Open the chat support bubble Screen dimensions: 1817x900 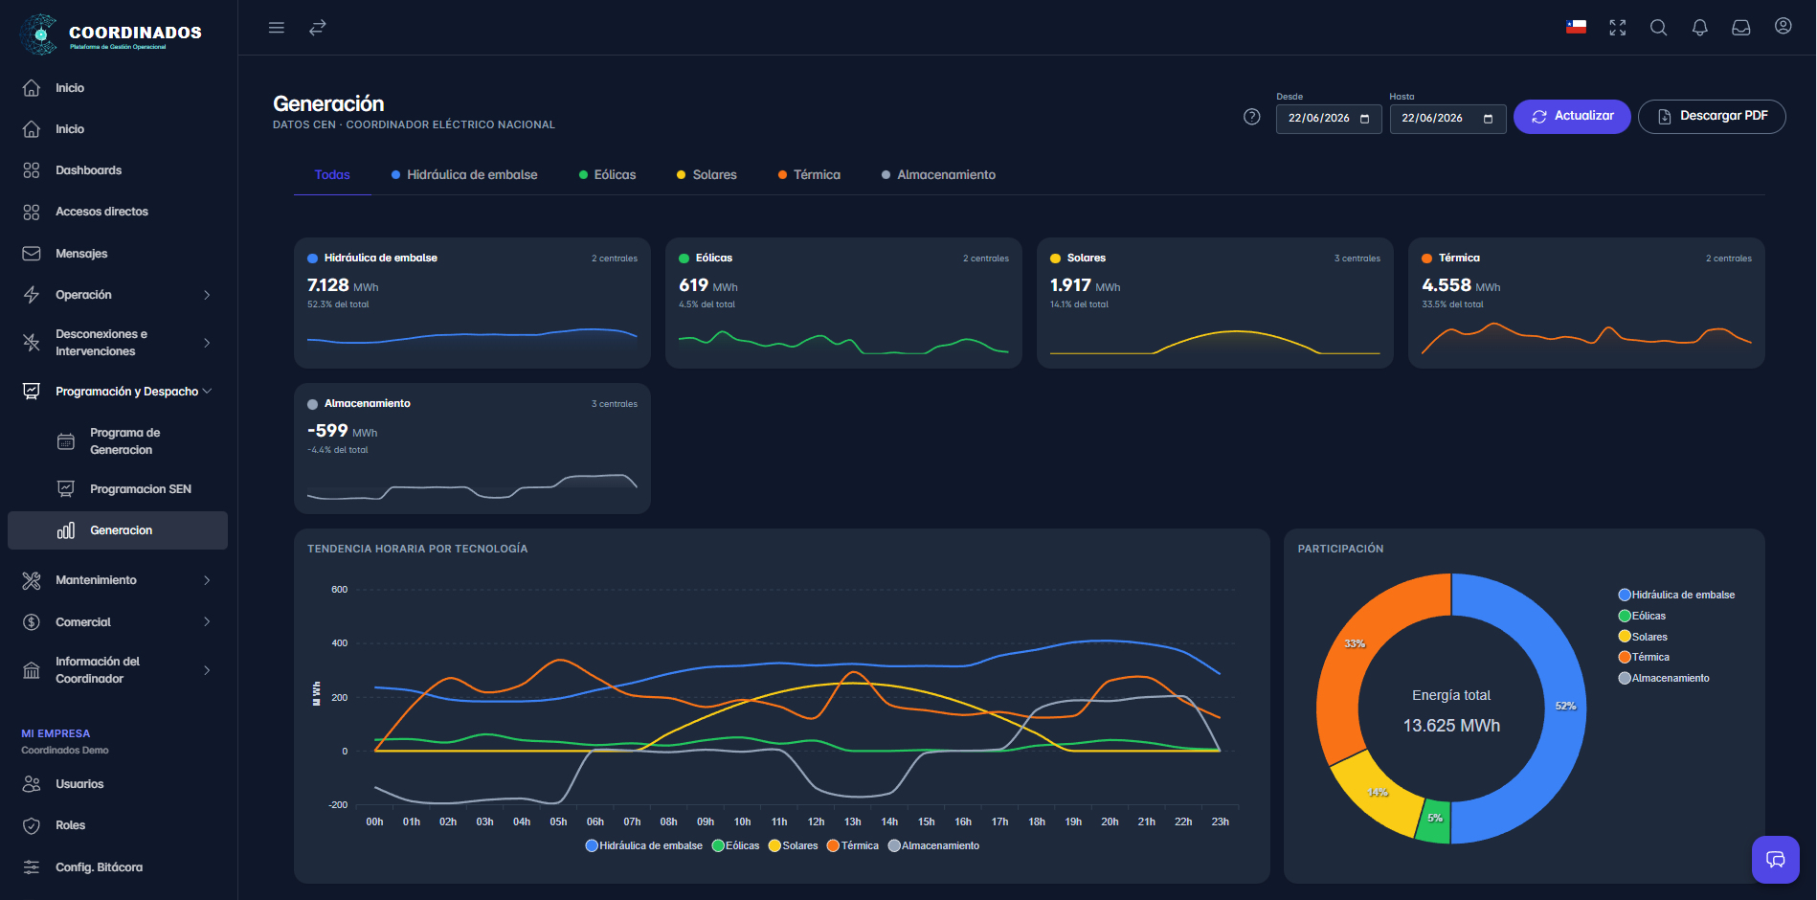[x=1776, y=860]
